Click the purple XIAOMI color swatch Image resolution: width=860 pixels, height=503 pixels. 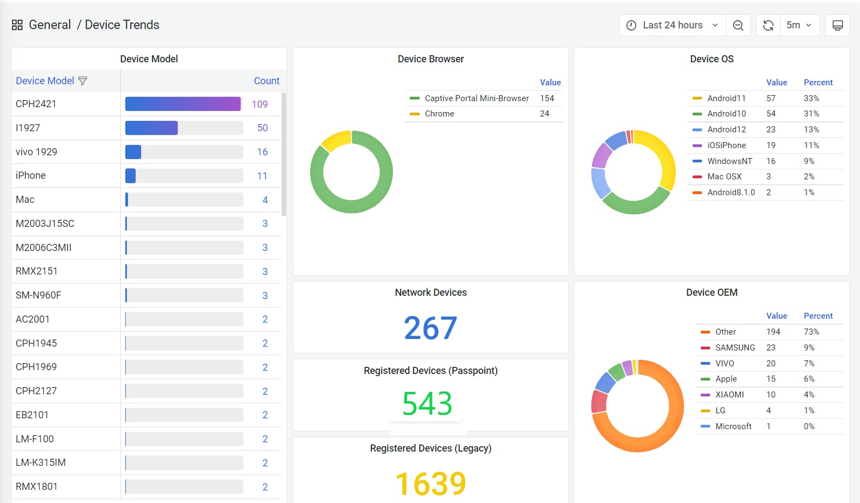coord(705,395)
